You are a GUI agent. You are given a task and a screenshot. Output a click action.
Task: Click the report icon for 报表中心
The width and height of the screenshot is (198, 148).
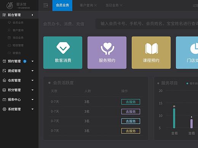(x=4, y=99)
